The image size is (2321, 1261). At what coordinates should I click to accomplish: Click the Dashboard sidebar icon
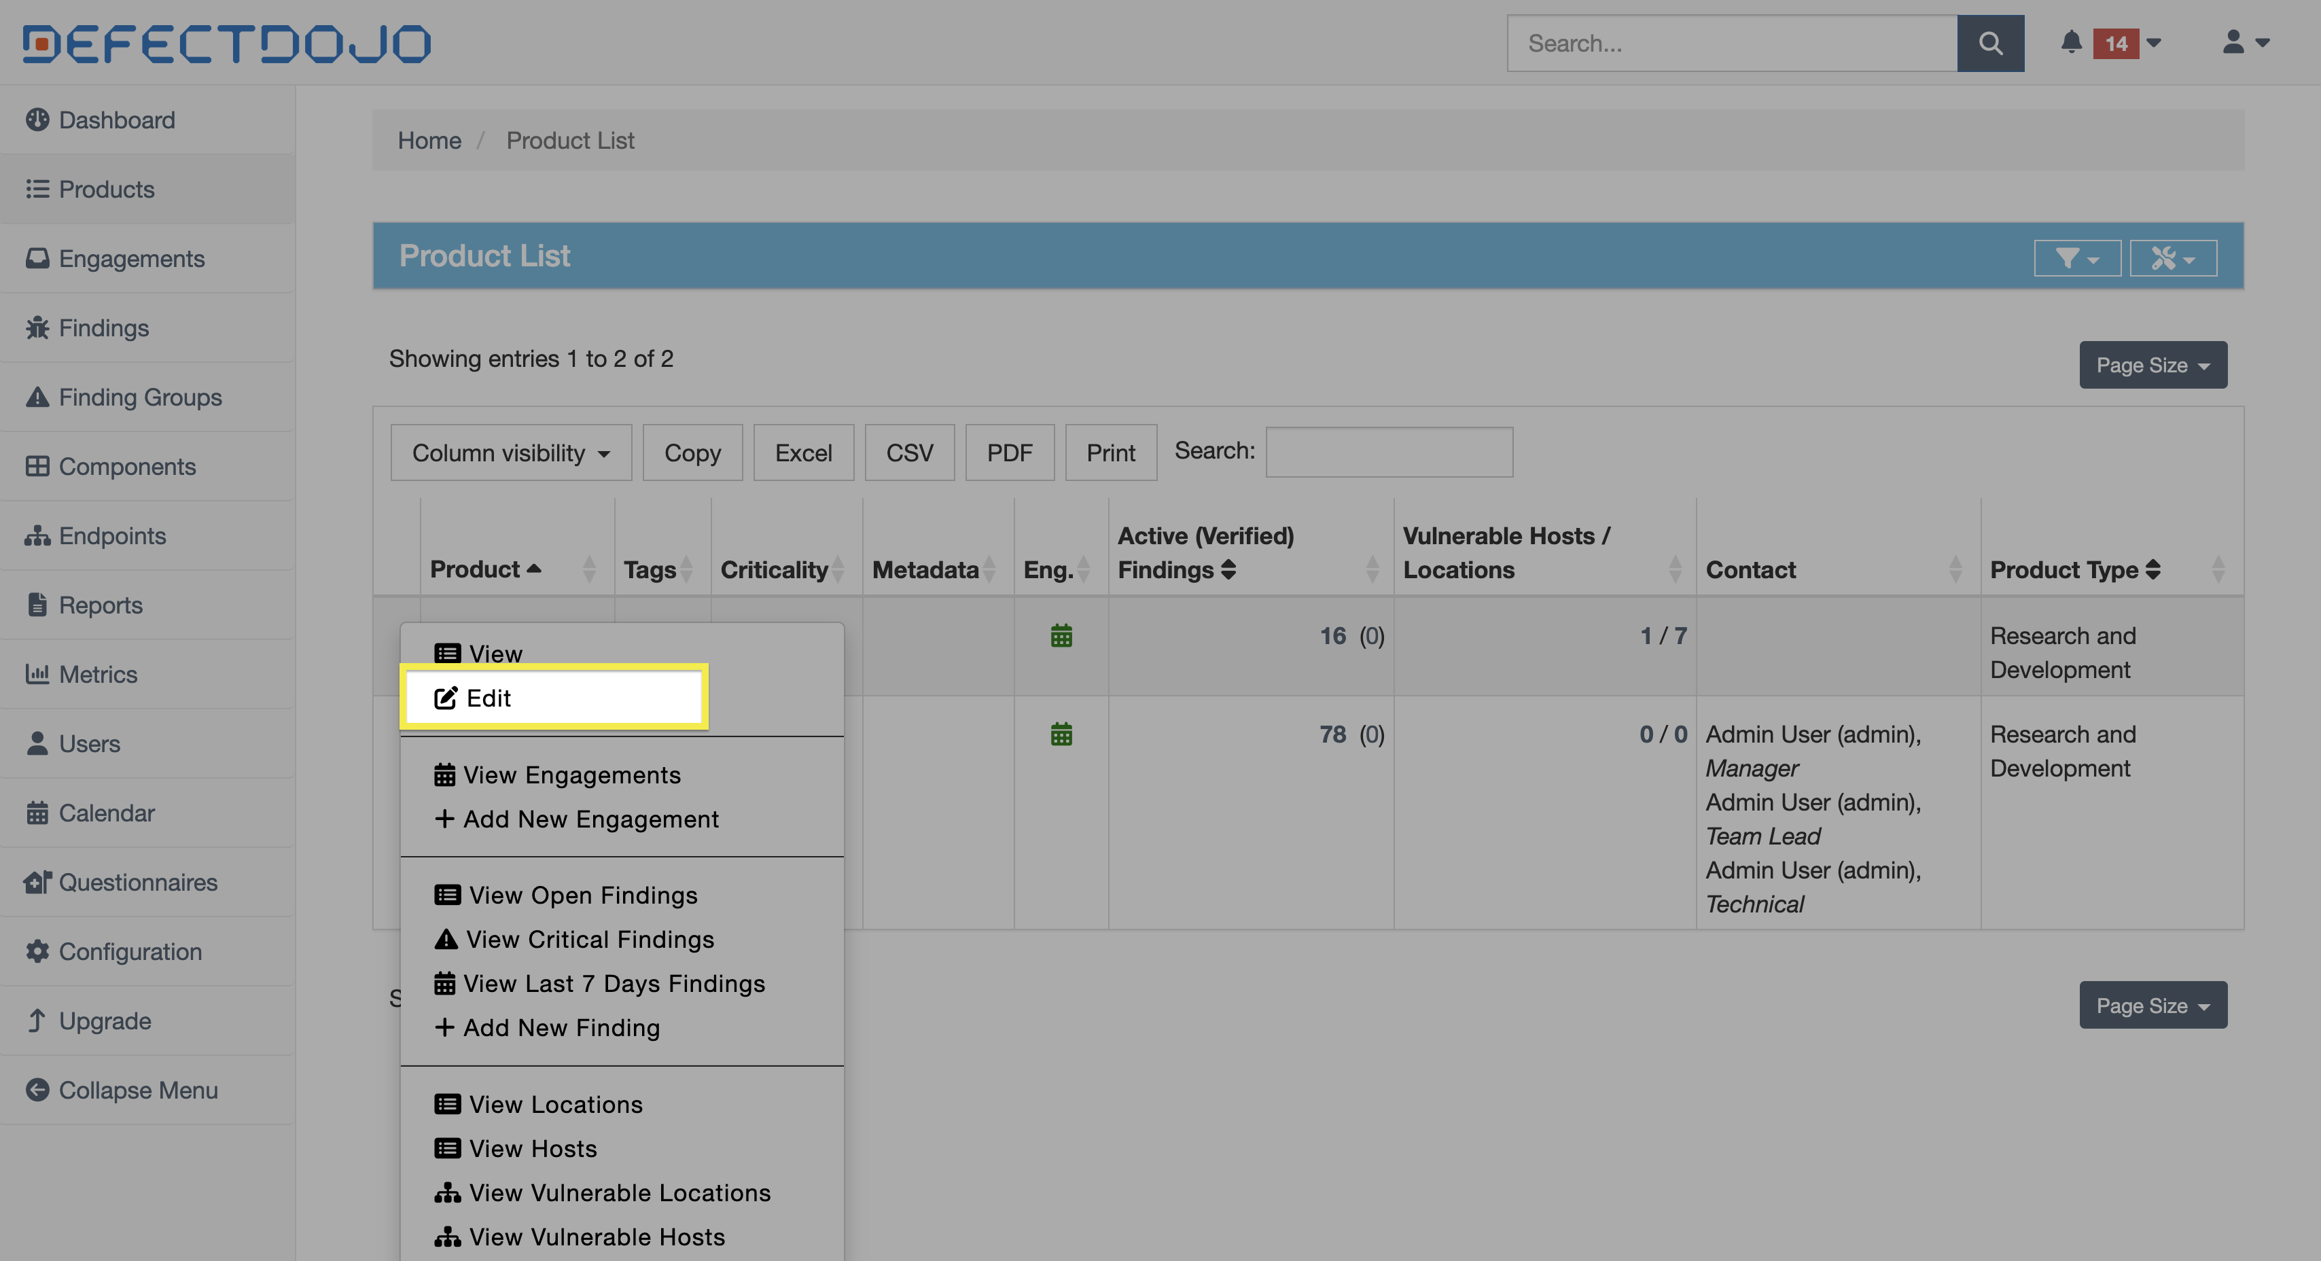pos(37,120)
